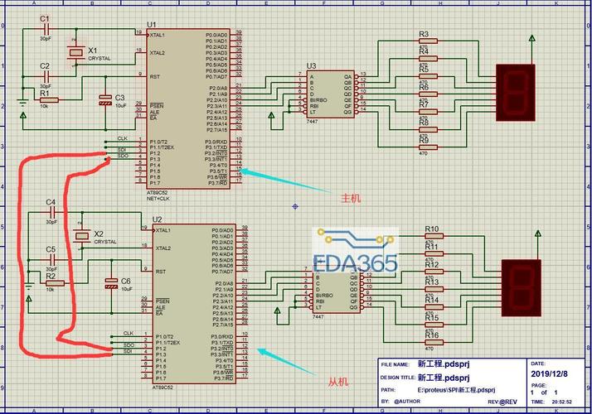Select the power terminal above the lower display
The height and width of the screenshot is (414, 592).
(x=538, y=233)
